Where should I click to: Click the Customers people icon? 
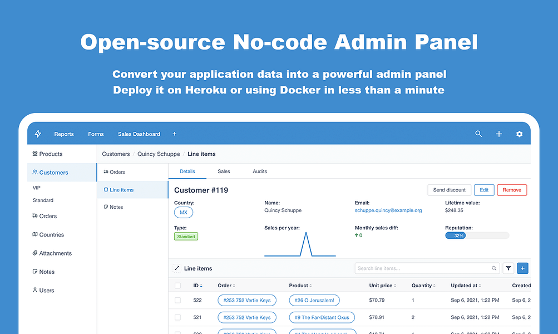[x=35, y=172]
